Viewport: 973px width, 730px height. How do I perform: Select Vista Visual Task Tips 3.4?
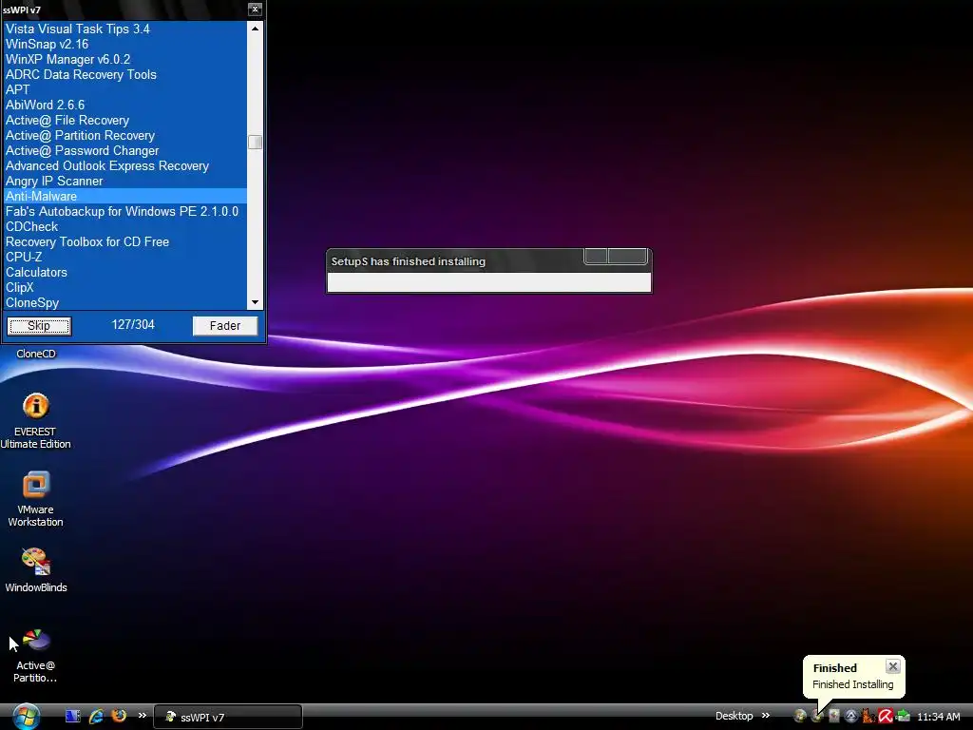click(125, 29)
